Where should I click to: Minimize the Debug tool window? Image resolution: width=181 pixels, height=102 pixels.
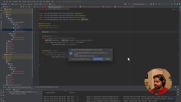178,87
